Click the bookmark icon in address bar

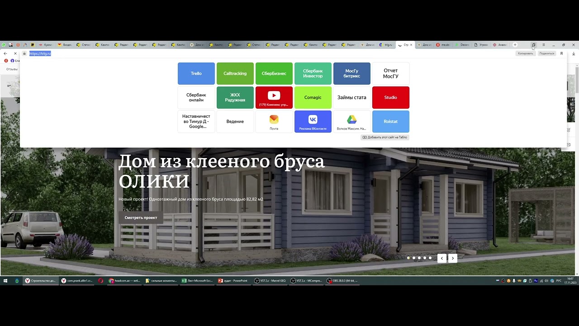[x=561, y=53]
